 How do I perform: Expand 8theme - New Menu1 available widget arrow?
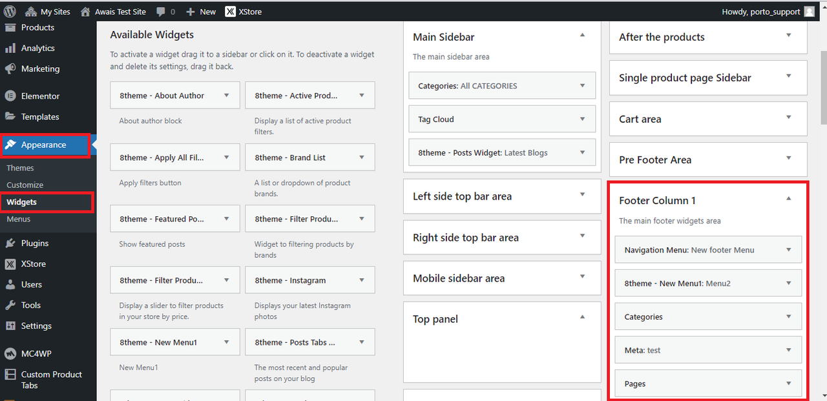226,342
